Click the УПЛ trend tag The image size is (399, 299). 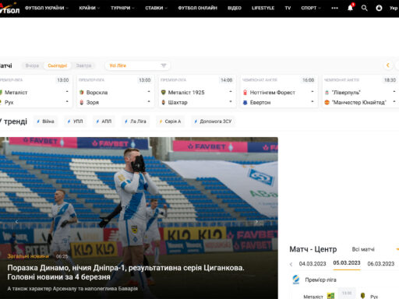point(75,121)
